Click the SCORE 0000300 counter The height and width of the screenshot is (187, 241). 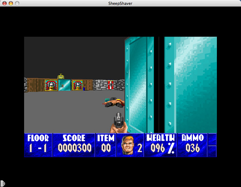74,145
